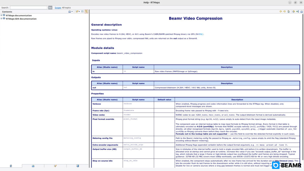The width and height of the screenshot is (304, 171).
Task: Click the Verbose property cell
Action: (107, 105)
